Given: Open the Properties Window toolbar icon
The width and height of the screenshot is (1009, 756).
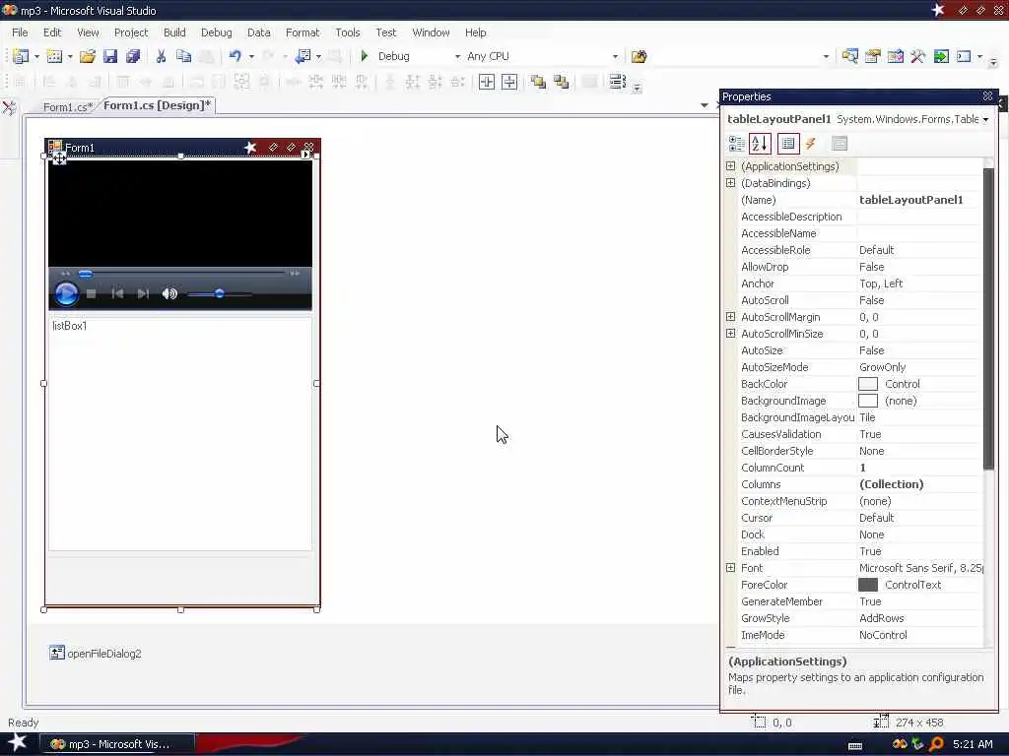Looking at the screenshot, I should (873, 56).
